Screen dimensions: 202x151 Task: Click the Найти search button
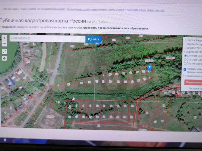pyautogui.click(x=94, y=39)
